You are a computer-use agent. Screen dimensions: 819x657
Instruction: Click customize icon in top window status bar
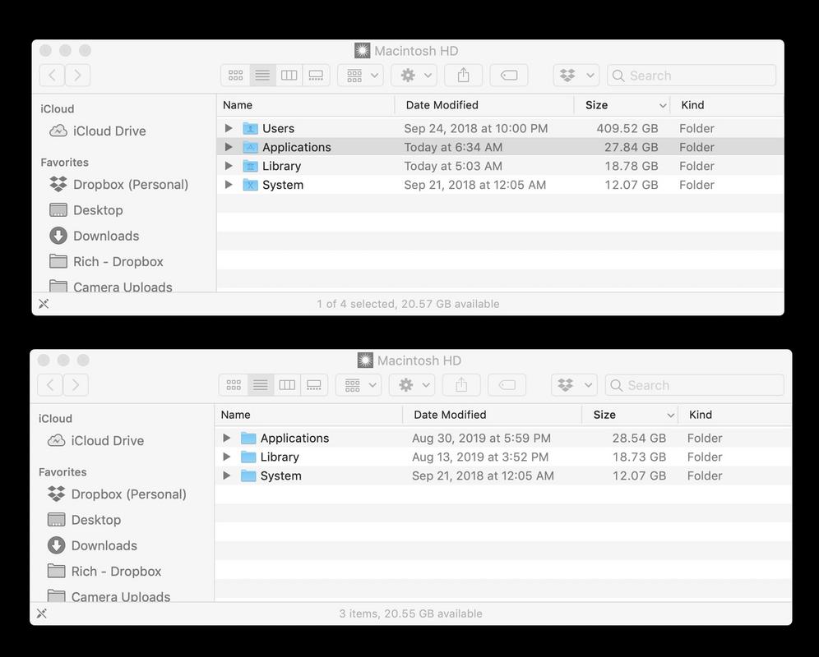click(44, 304)
